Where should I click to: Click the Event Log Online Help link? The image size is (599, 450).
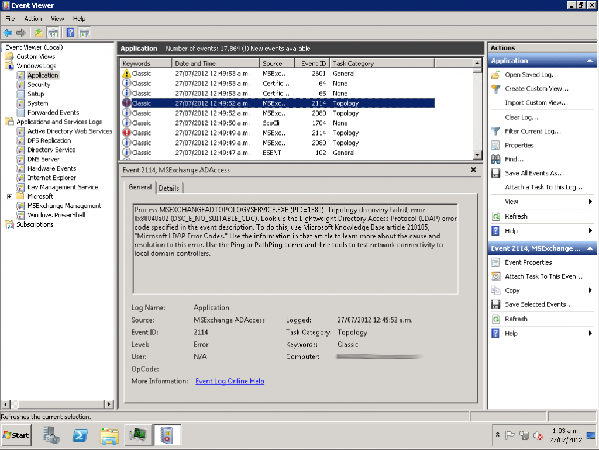pyautogui.click(x=229, y=381)
